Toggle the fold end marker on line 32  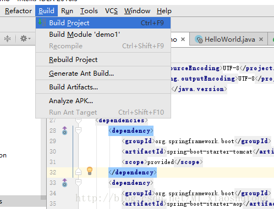click(x=78, y=172)
